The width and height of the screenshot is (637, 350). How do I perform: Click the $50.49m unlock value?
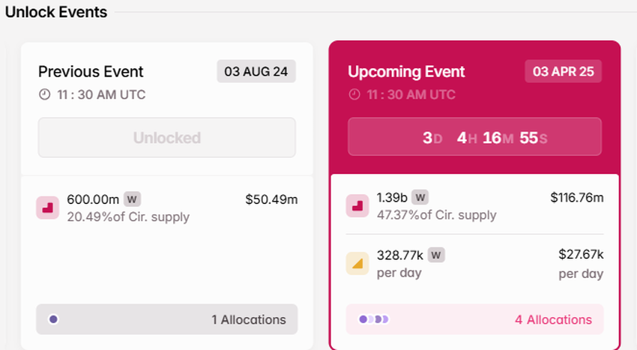[271, 199]
